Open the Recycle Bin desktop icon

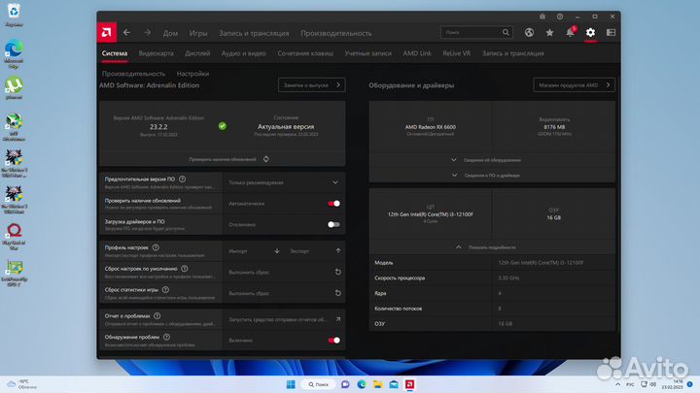pos(14,15)
